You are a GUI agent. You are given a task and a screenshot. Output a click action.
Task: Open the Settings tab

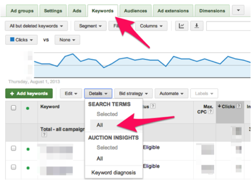click(53, 11)
